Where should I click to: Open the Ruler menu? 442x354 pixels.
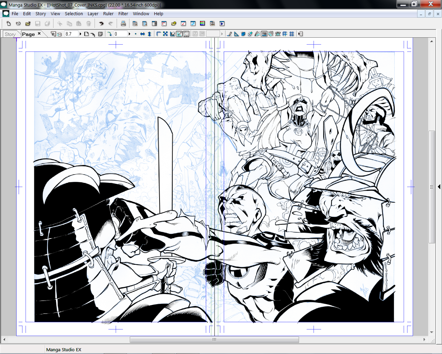(108, 14)
